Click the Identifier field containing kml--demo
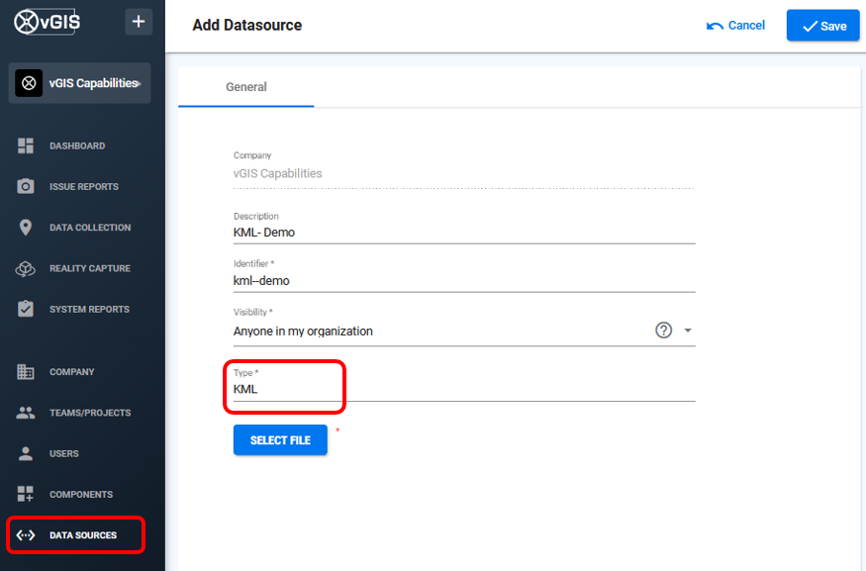This screenshot has width=866, height=571. pyautogui.click(x=464, y=280)
